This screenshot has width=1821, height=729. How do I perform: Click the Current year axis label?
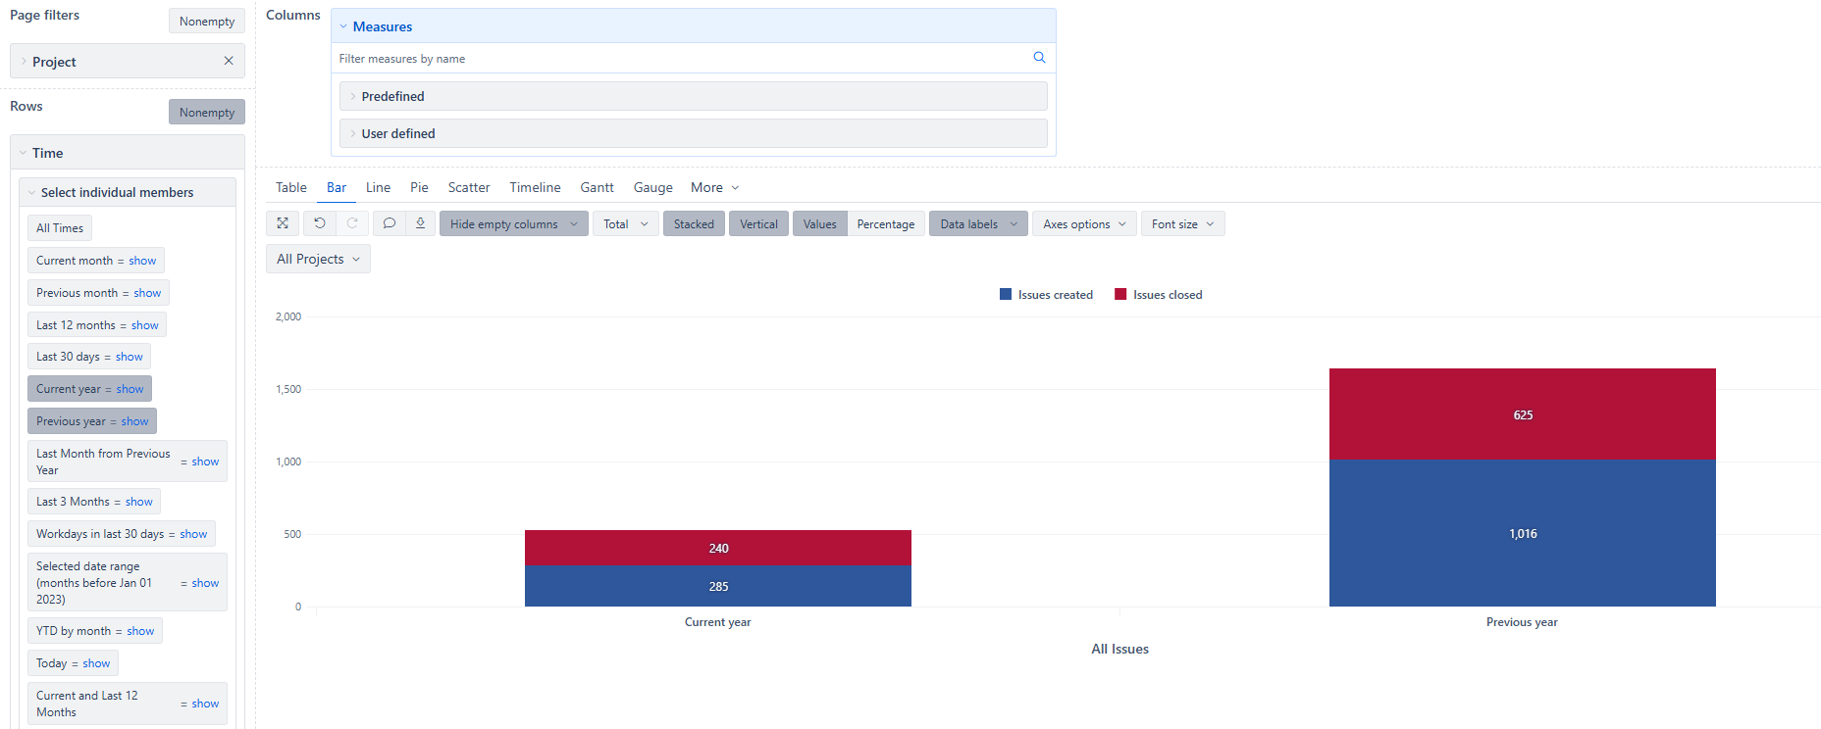point(718,622)
